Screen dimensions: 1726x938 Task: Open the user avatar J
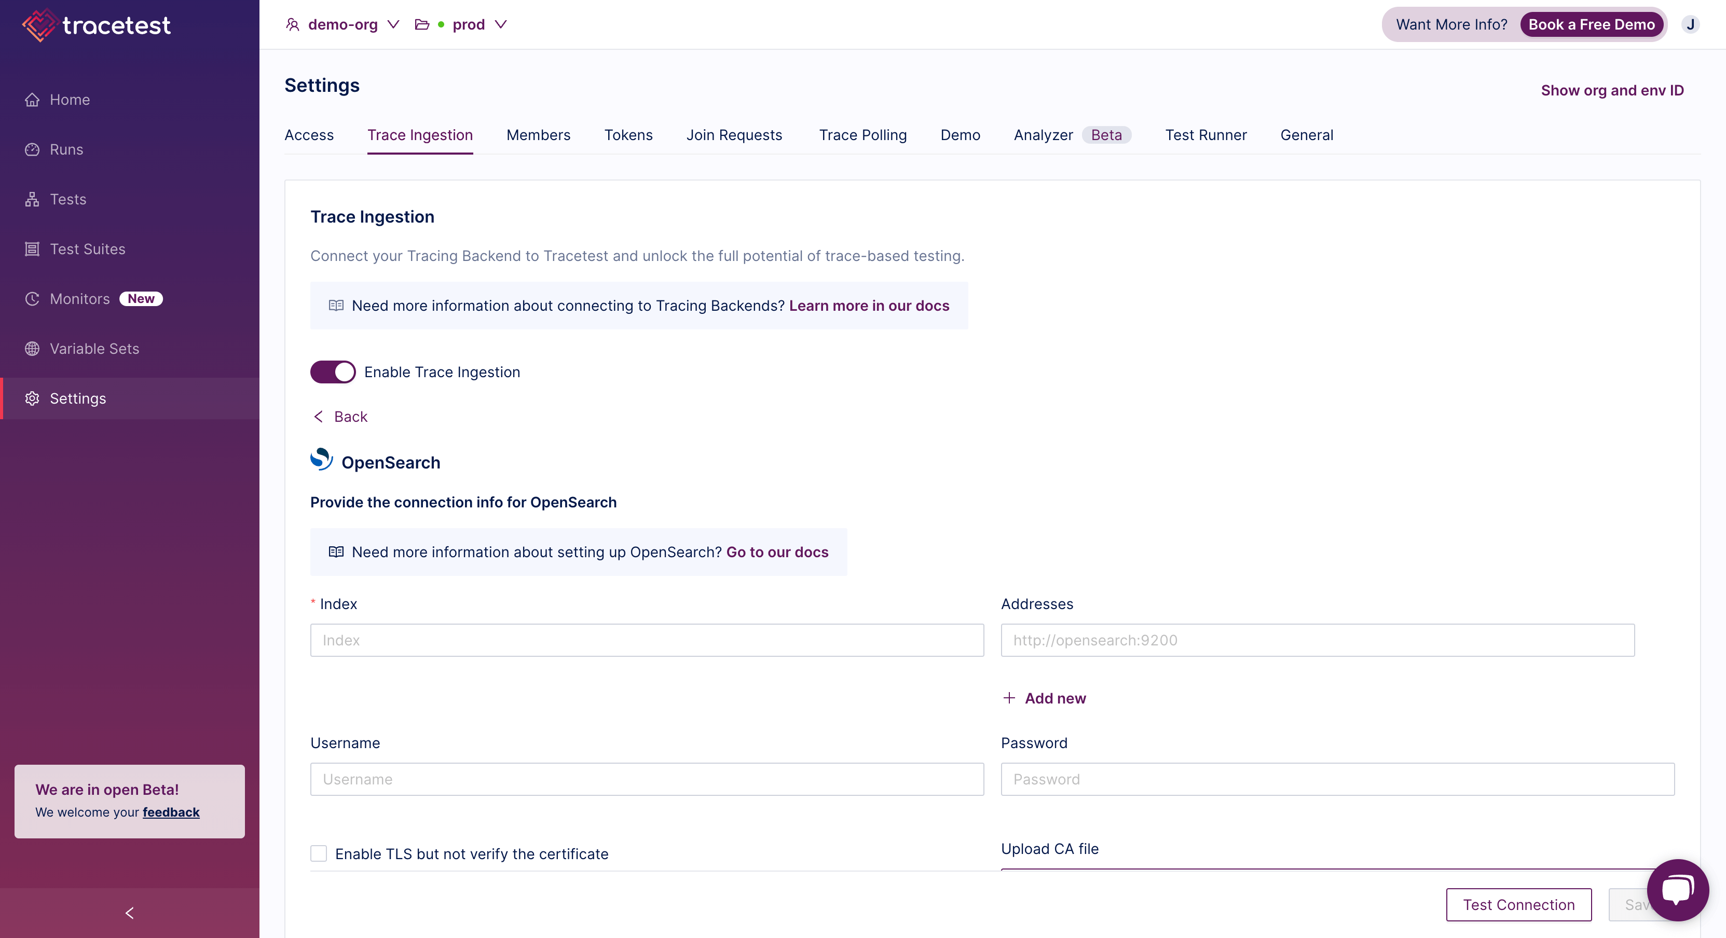(1691, 25)
